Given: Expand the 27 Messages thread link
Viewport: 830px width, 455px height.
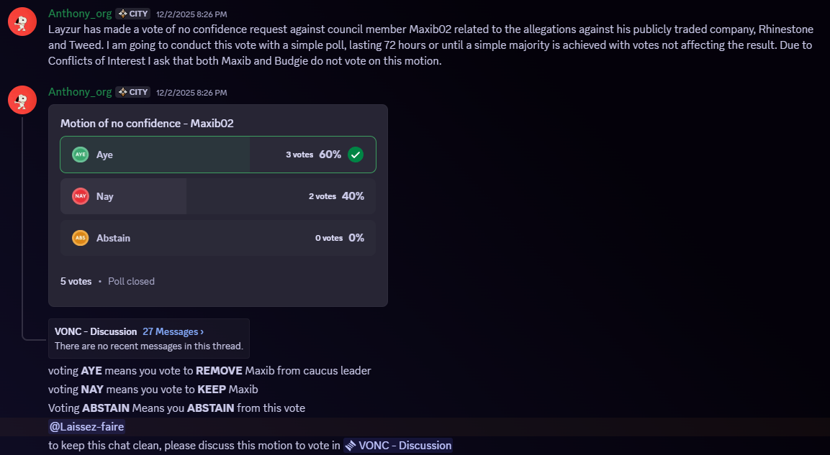Looking at the screenshot, I should pyautogui.click(x=173, y=331).
